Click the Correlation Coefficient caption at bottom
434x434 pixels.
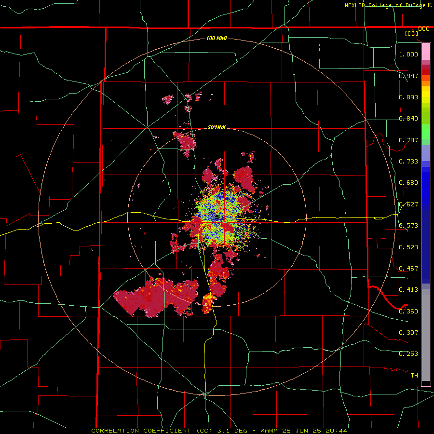[219, 431]
